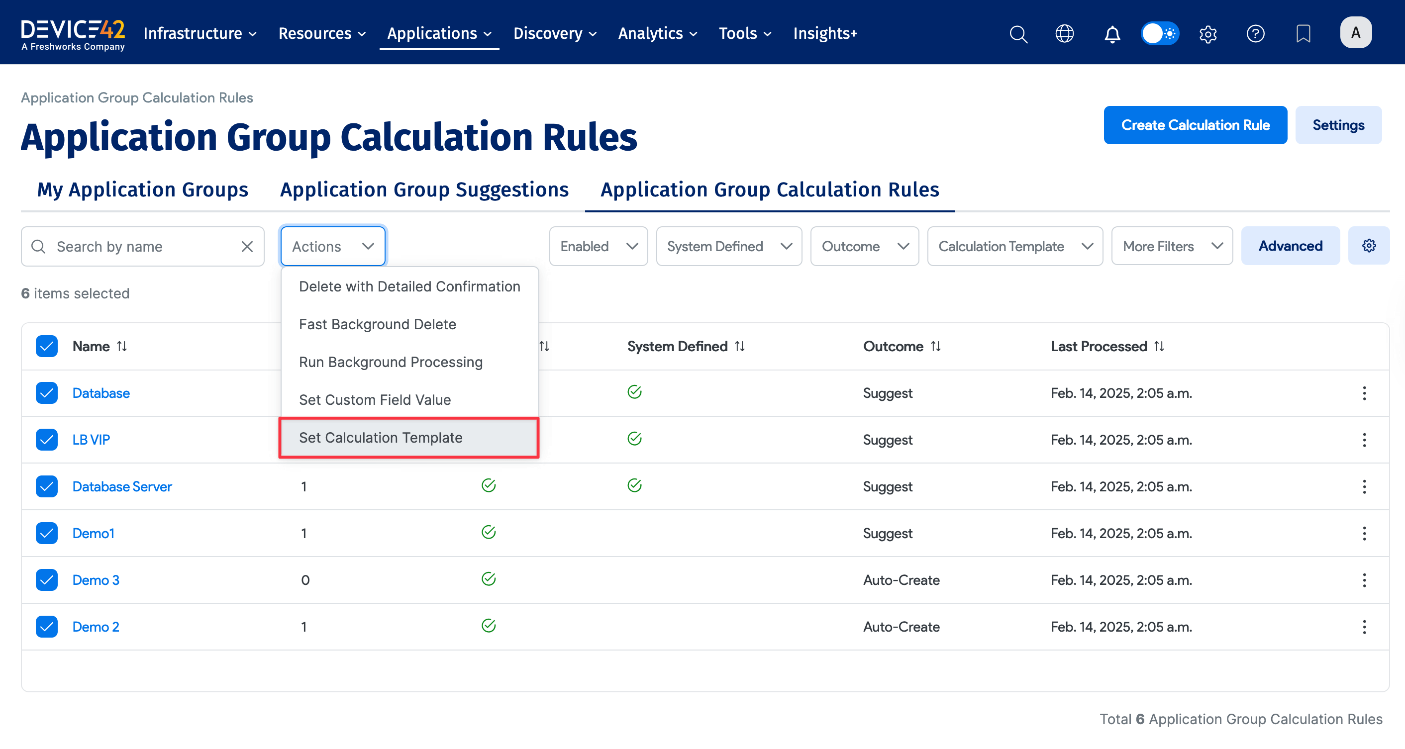Click the bookmarks icon
The height and width of the screenshot is (749, 1405).
tap(1303, 34)
